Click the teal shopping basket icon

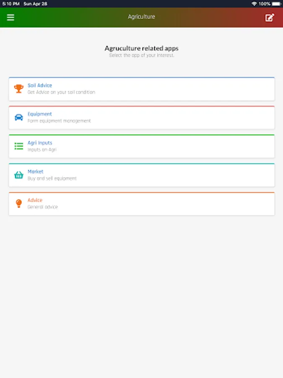[x=19, y=175]
